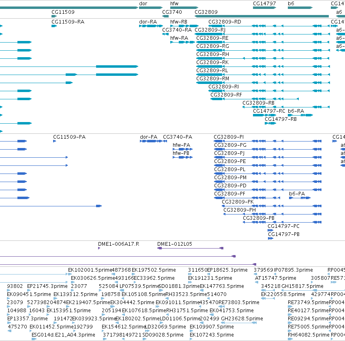The height and width of the screenshot is (341, 345).
Task: Click EST EK107243.5prime label
Action: [x=212, y=335]
